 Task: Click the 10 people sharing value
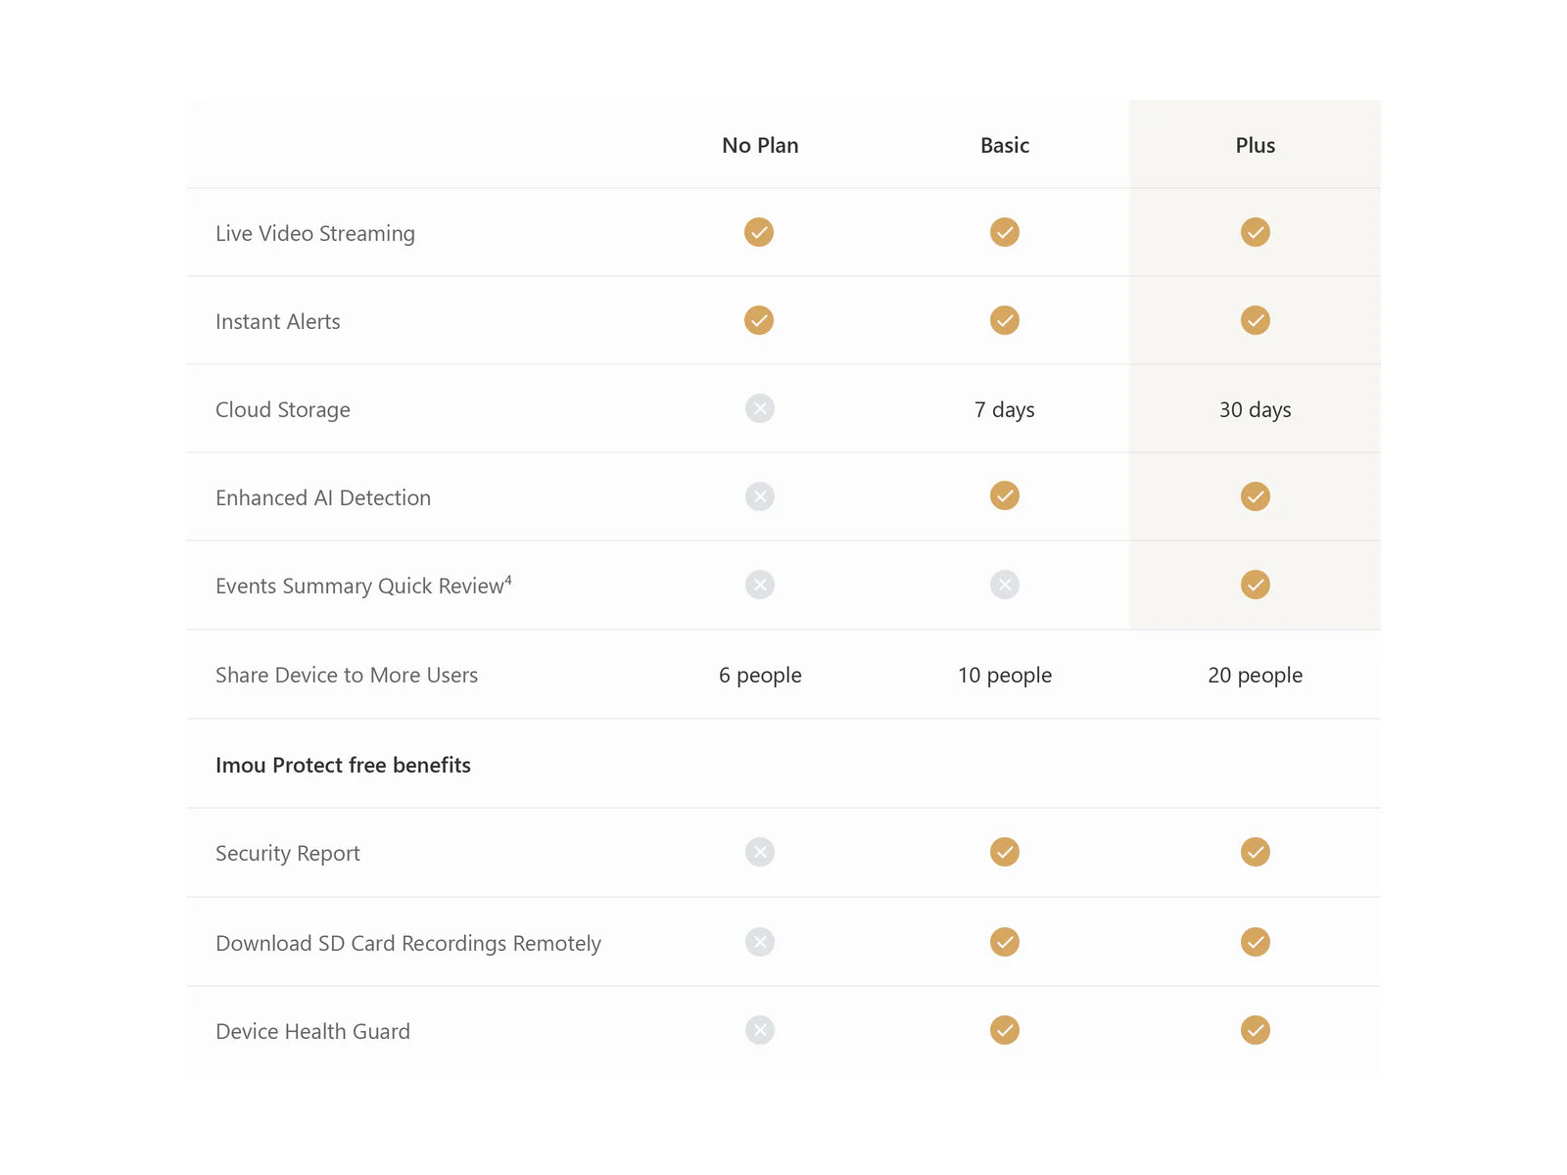(x=1005, y=675)
